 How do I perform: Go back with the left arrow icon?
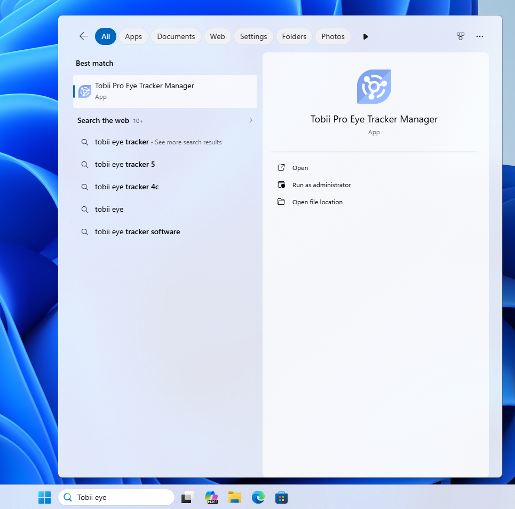(x=84, y=36)
